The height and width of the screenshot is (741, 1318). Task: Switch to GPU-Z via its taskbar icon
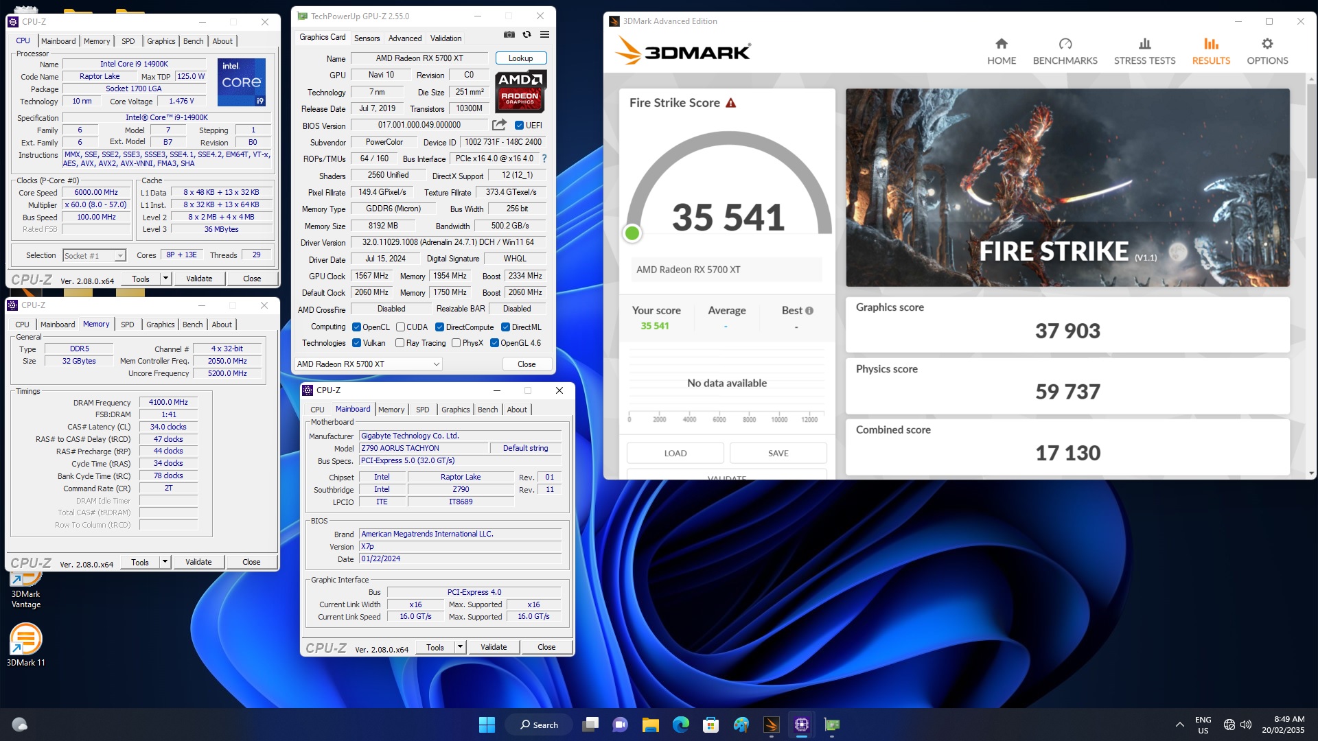point(831,725)
